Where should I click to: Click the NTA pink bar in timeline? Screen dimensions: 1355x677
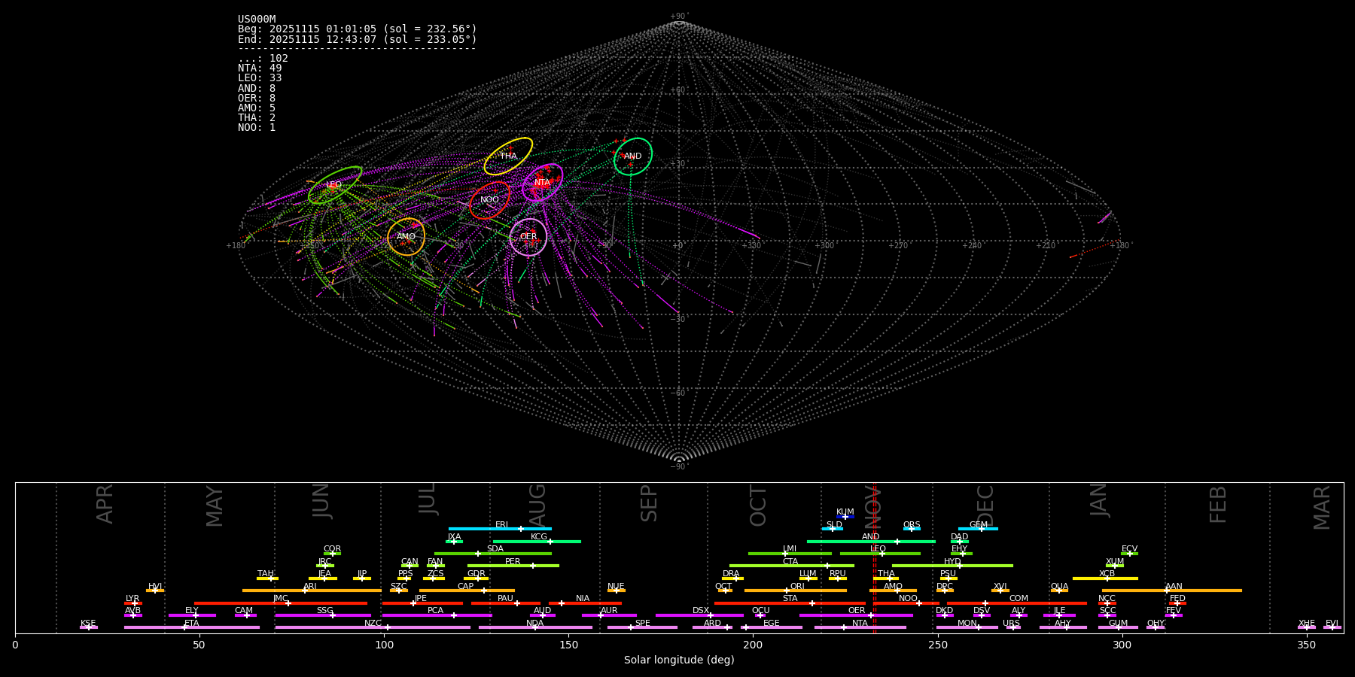860,627
